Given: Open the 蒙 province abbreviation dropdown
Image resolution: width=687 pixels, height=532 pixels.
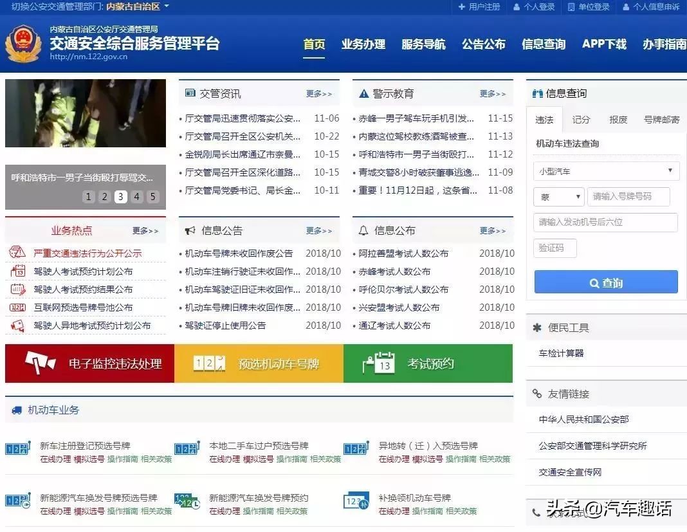Looking at the screenshot, I should pos(558,196).
